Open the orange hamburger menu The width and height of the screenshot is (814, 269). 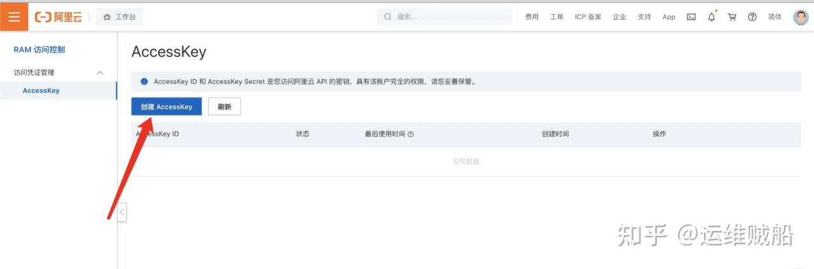14,17
